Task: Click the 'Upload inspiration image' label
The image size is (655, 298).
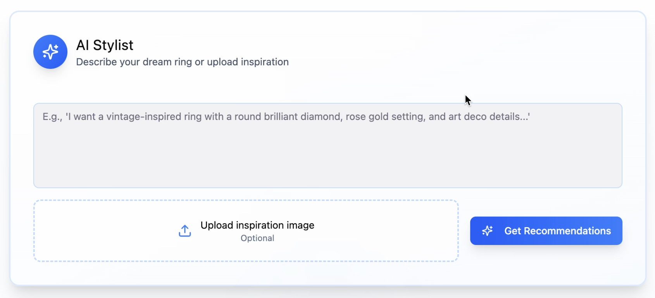Action: click(257, 225)
